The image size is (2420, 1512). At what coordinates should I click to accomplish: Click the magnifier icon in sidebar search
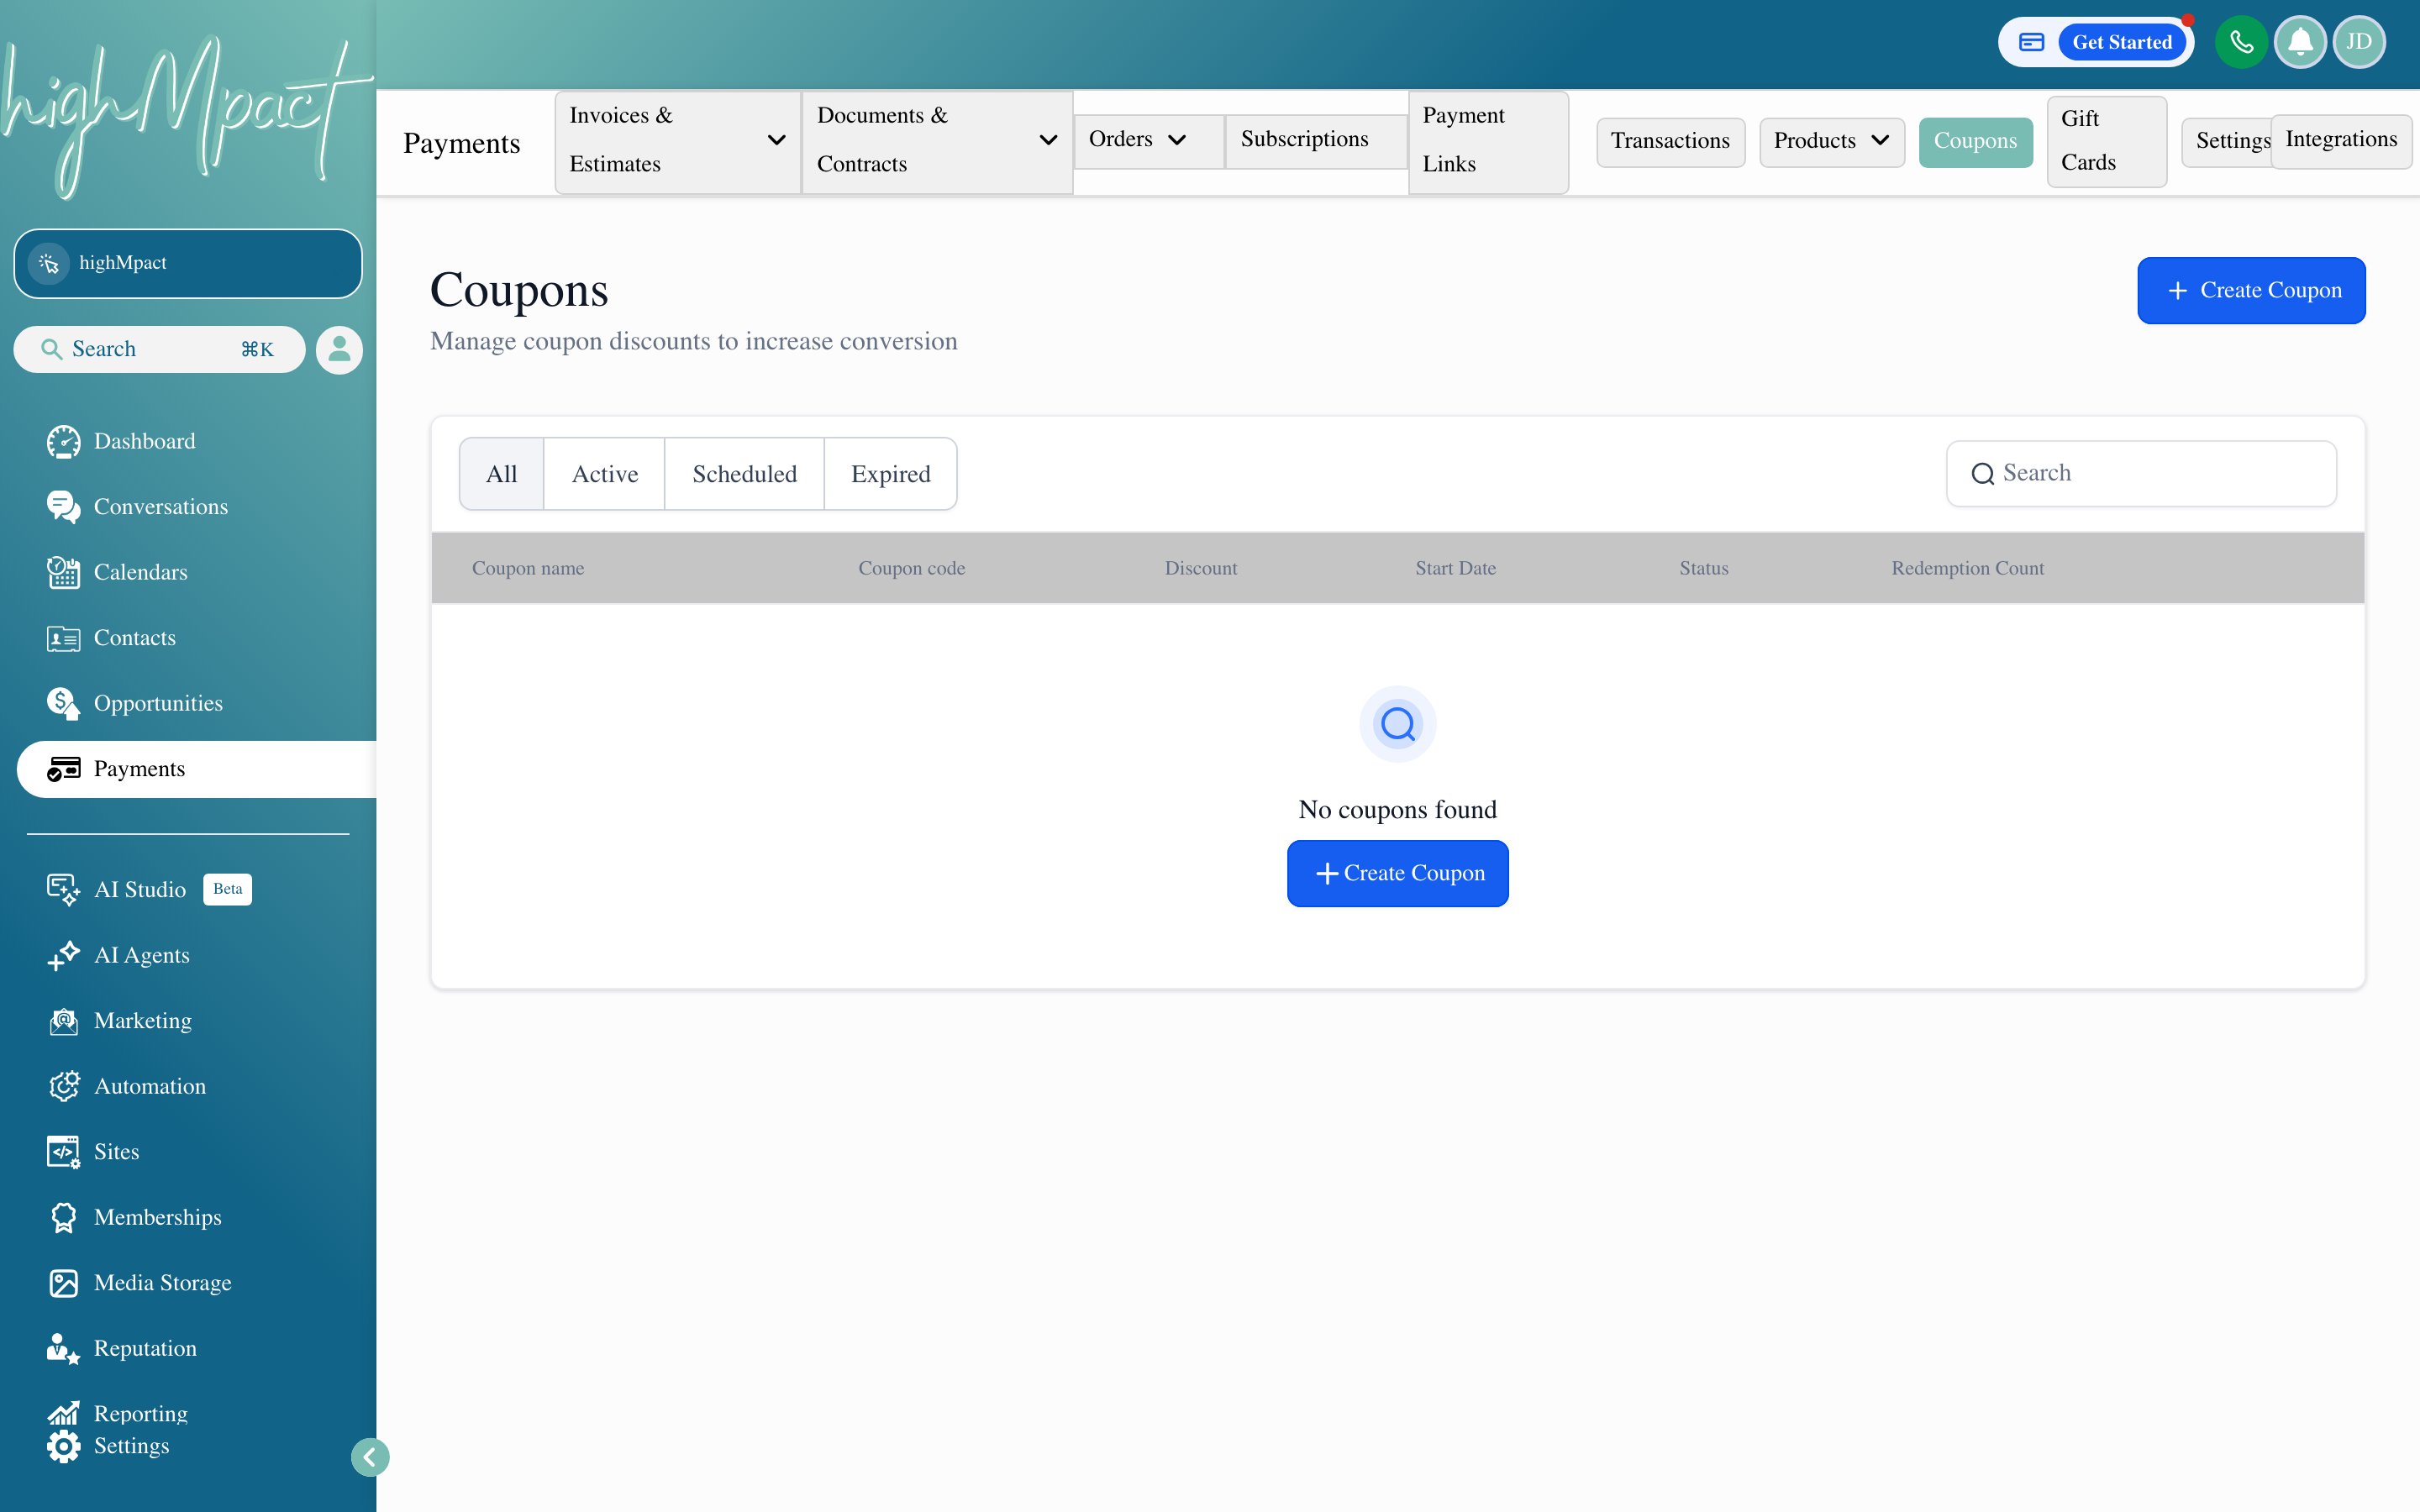50,349
